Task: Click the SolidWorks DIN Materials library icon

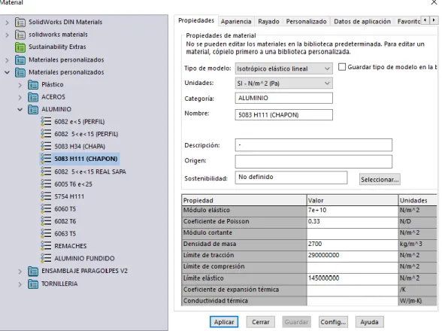Action: pyautogui.click(x=20, y=22)
